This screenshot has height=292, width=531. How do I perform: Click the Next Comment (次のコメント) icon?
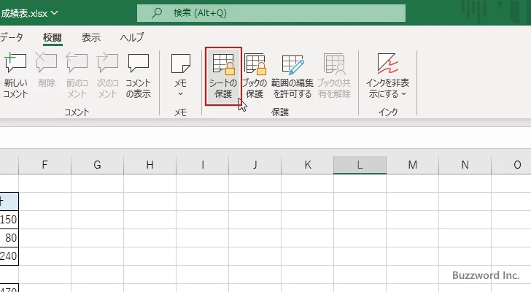click(107, 75)
